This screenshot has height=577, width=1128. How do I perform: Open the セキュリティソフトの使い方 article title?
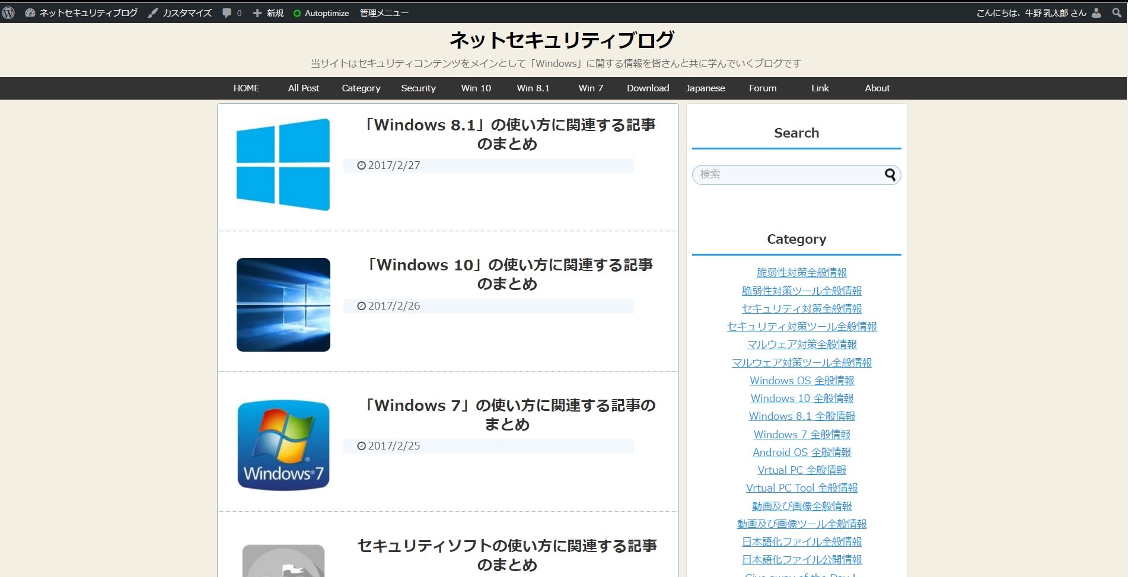(508, 555)
